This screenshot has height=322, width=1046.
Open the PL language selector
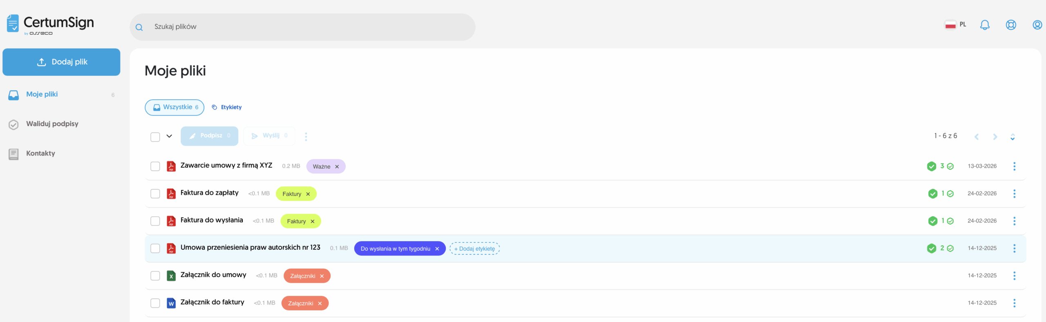point(955,25)
